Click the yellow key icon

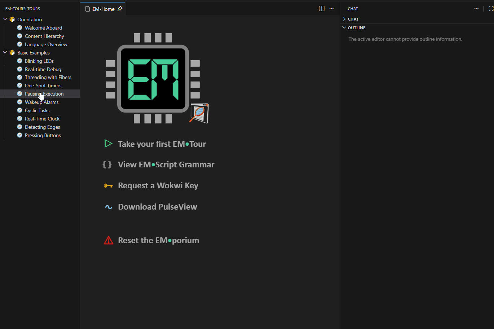point(108,186)
